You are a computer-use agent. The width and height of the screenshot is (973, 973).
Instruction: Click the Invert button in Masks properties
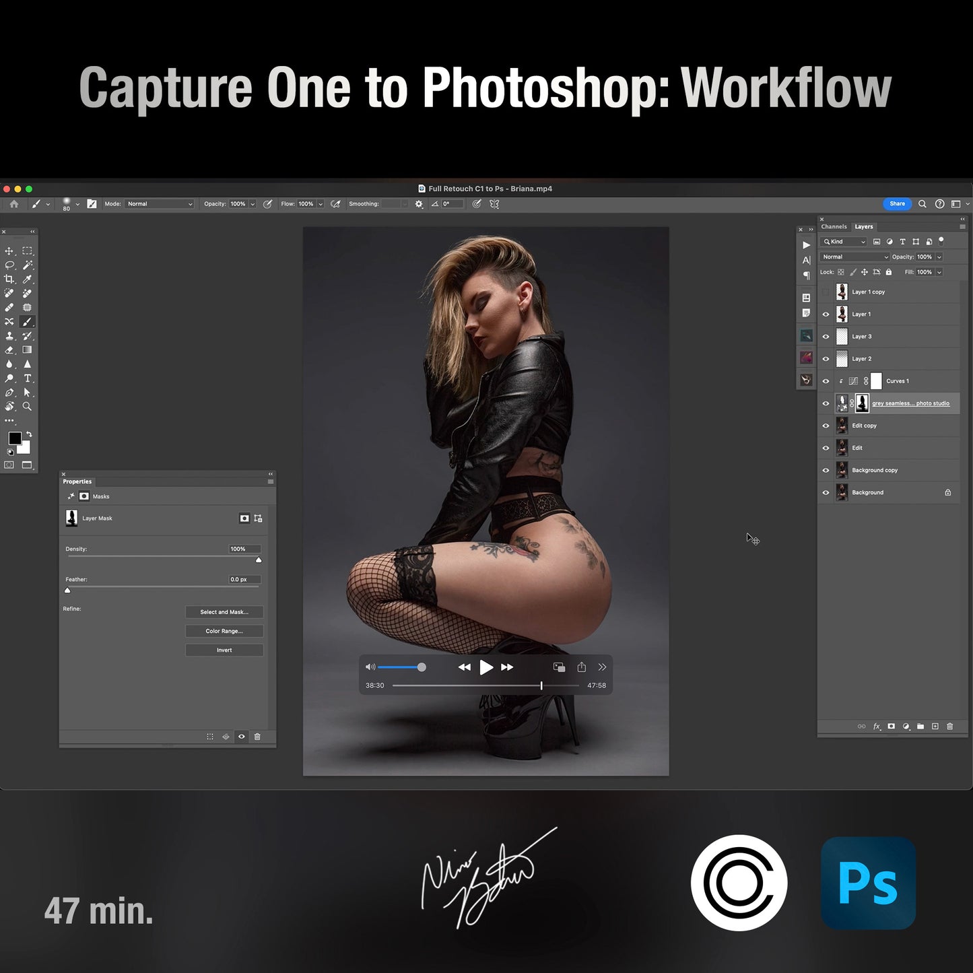click(x=224, y=650)
